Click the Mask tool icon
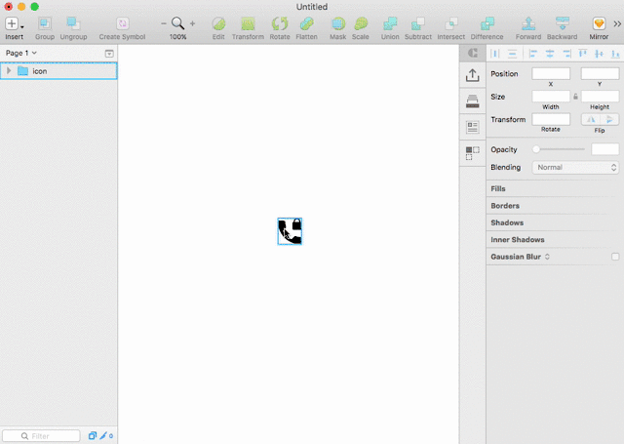 pyautogui.click(x=338, y=23)
